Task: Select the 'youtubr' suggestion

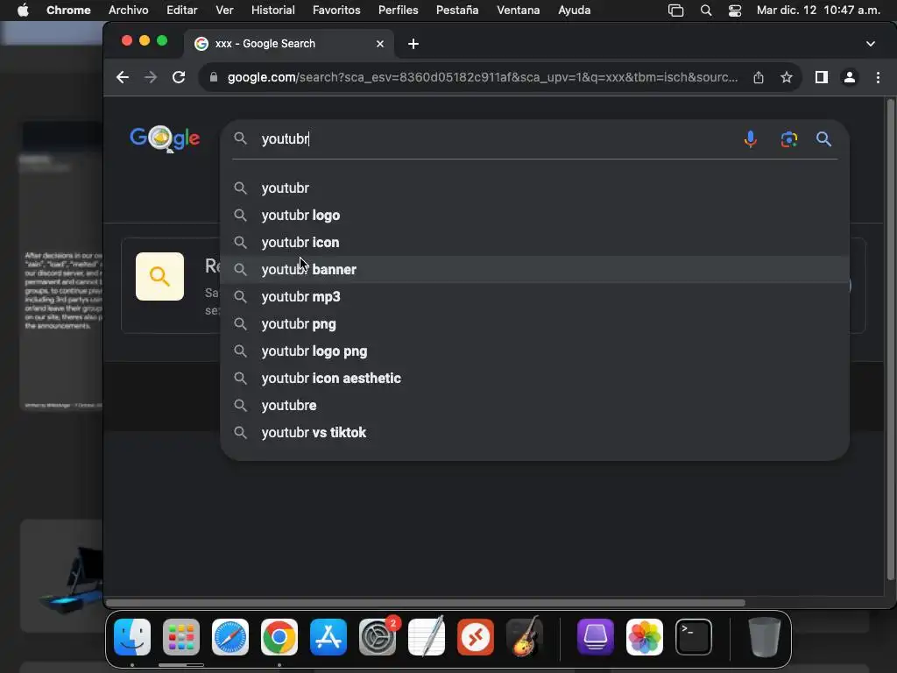Action: [x=535, y=188]
